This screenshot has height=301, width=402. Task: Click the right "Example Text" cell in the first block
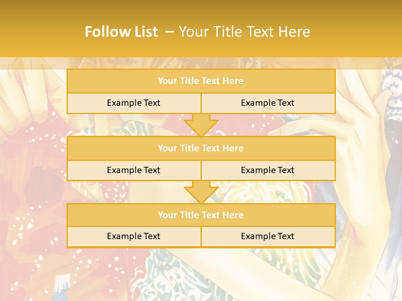(268, 103)
